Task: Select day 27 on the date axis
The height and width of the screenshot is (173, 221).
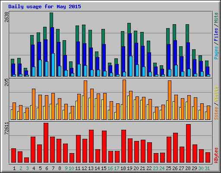Action: point(181,168)
